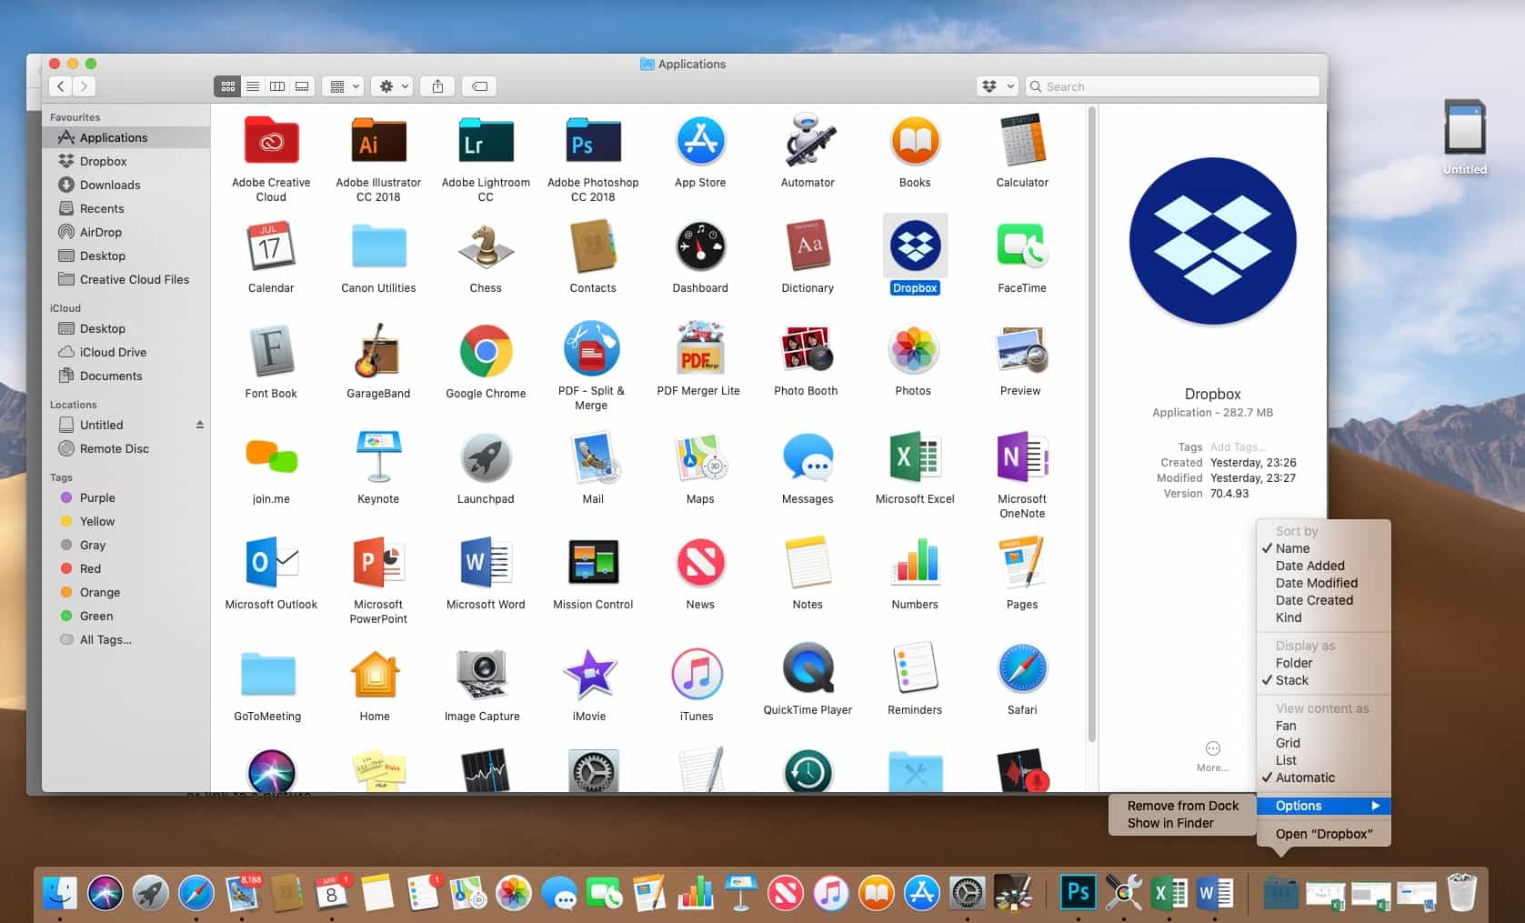Expand the Options submenu

pyautogui.click(x=1324, y=806)
